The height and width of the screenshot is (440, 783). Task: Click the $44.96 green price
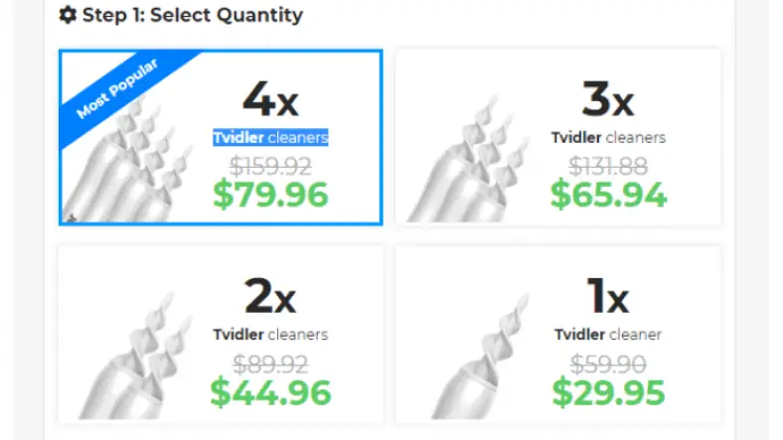click(270, 392)
